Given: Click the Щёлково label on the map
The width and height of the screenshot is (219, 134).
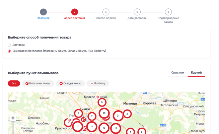Looking at the screenshot, I should (169, 101).
